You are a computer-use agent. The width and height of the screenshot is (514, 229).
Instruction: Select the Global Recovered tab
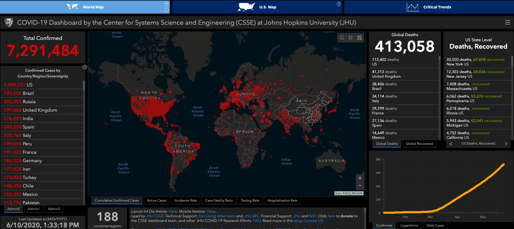pos(419,144)
